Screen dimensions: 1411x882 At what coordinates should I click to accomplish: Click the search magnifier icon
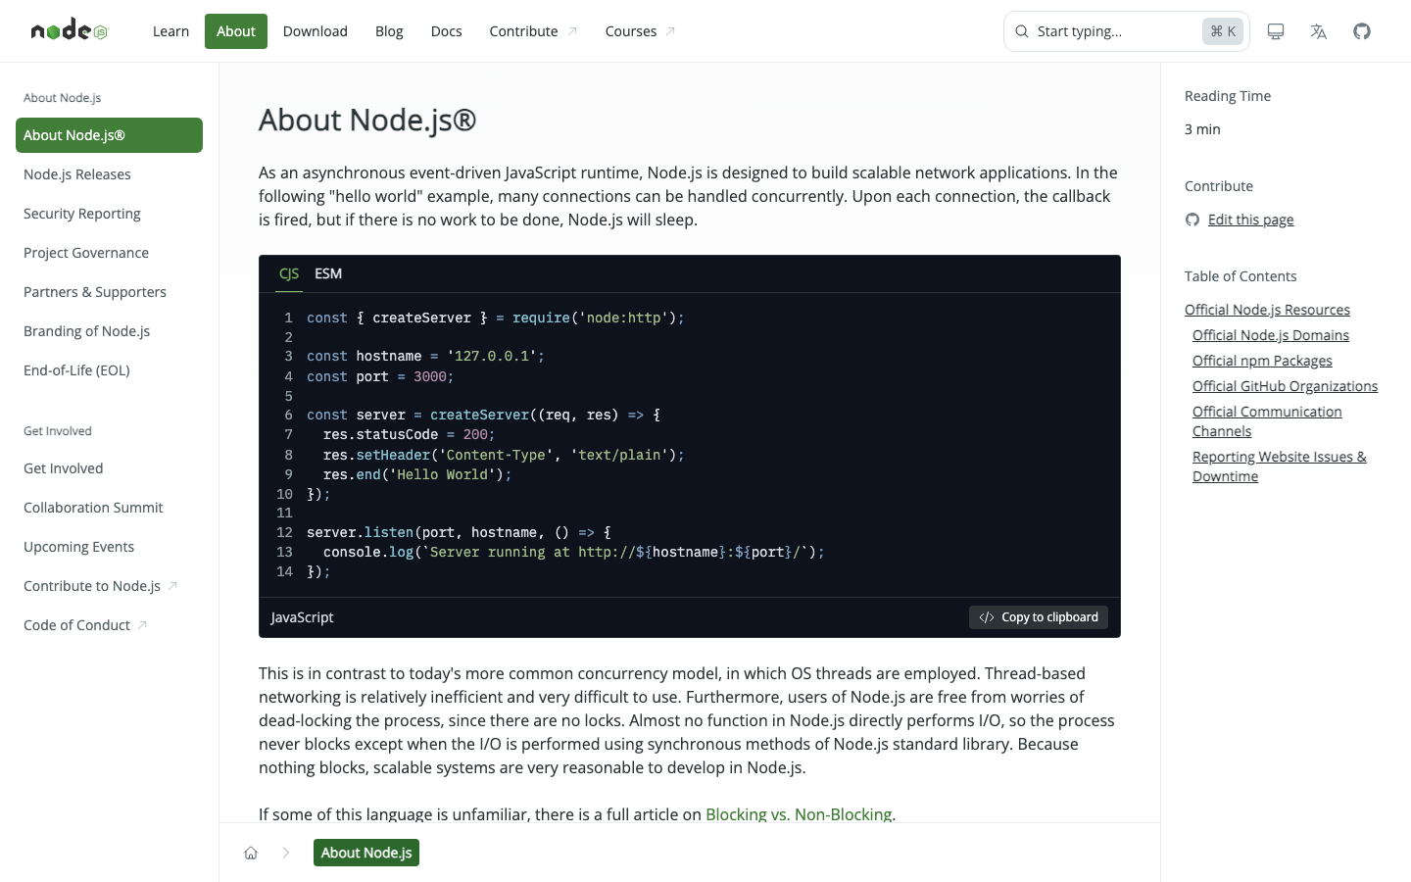[x=1022, y=31]
